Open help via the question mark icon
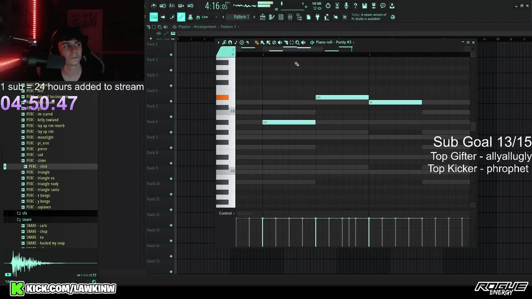Screen dimensions: 532x299 pos(355,6)
